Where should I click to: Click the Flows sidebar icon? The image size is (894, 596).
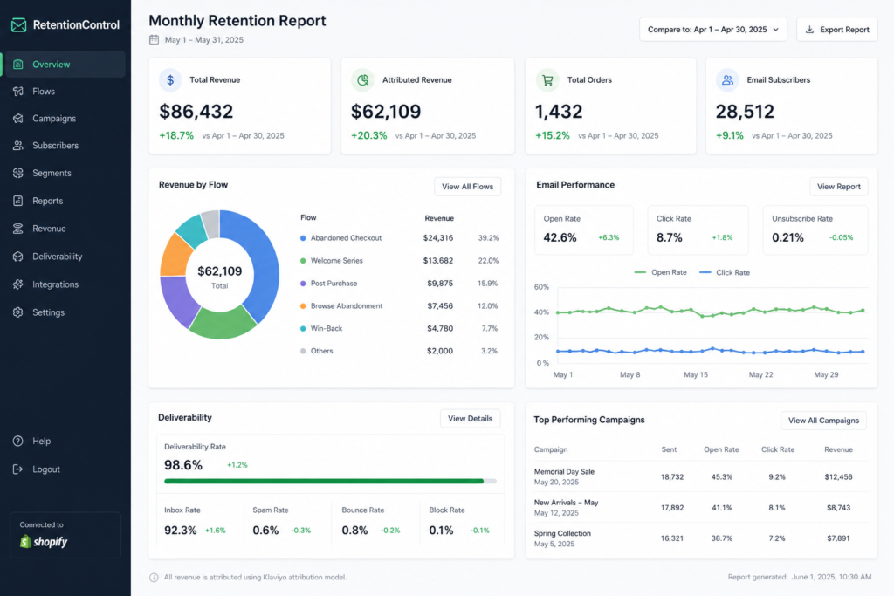click(18, 91)
